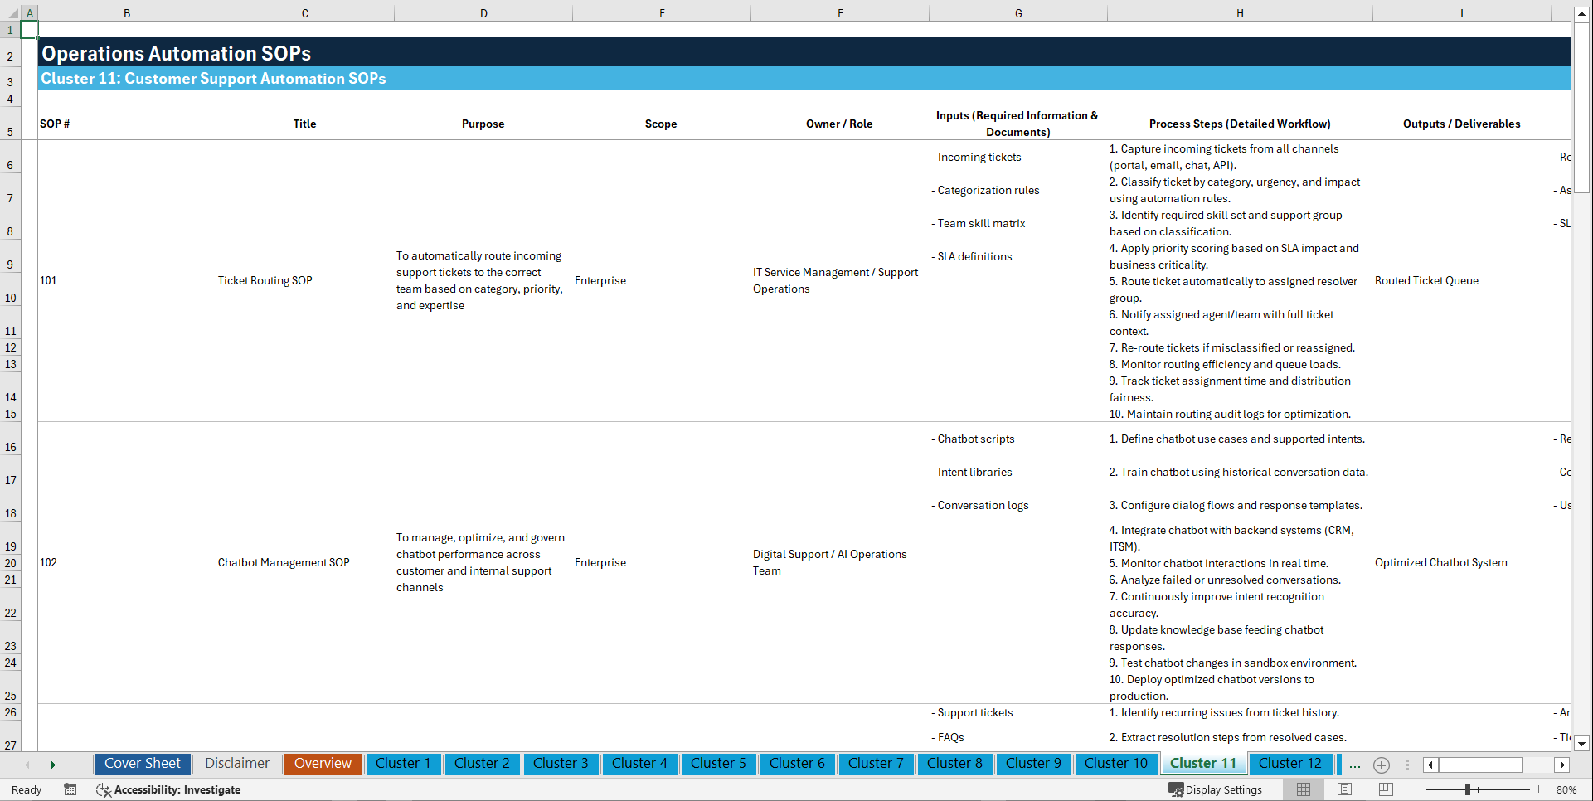Click the first sheet navigation arrow
This screenshot has width=1593, height=801.
coord(27,764)
